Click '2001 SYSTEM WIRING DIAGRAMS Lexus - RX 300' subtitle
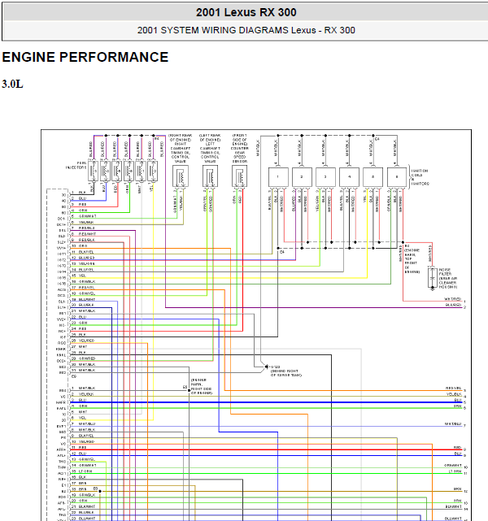 [x=246, y=30]
